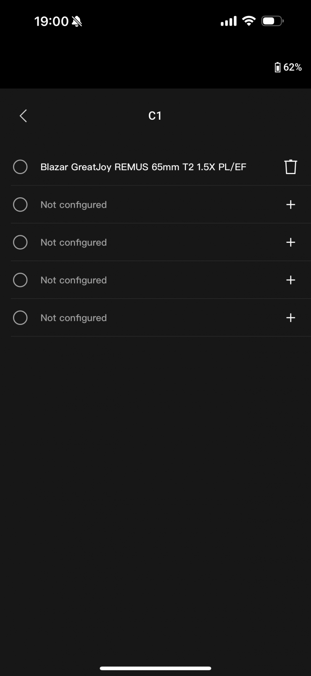The image size is (311, 676).
Task: Choose the last slot's radio button
Action: [x=20, y=318]
